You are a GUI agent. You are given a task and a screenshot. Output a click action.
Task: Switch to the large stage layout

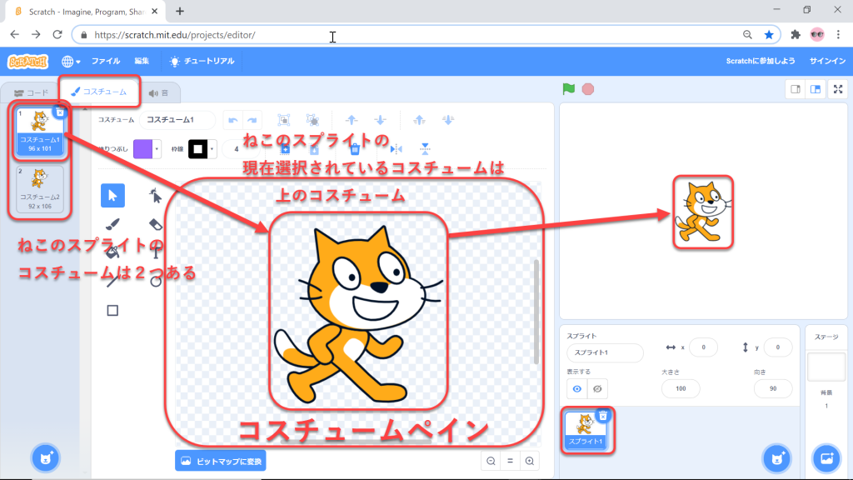pyautogui.click(x=816, y=89)
